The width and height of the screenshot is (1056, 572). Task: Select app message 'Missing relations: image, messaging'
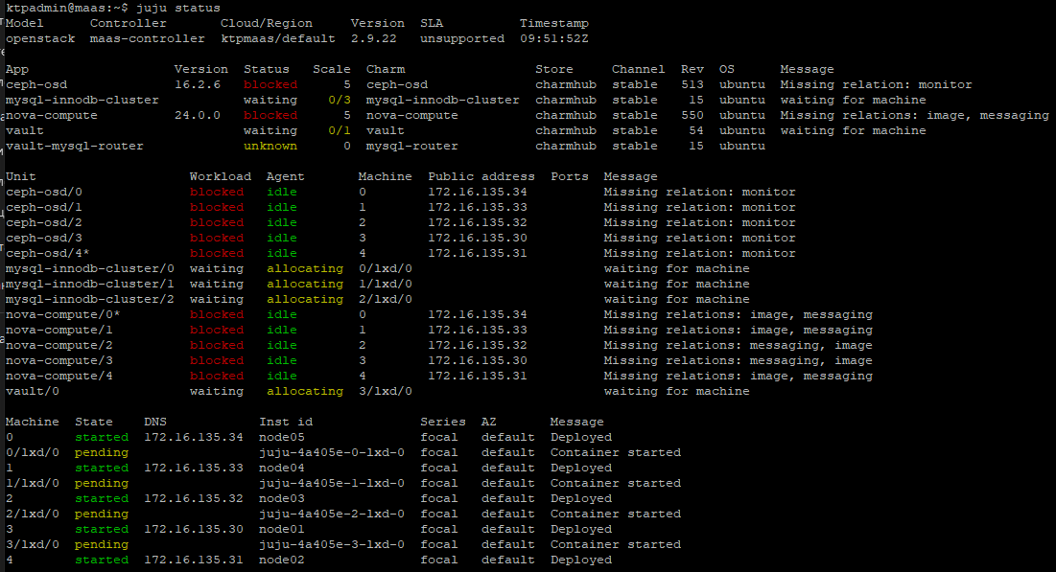pyautogui.click(x=915, y=116)
